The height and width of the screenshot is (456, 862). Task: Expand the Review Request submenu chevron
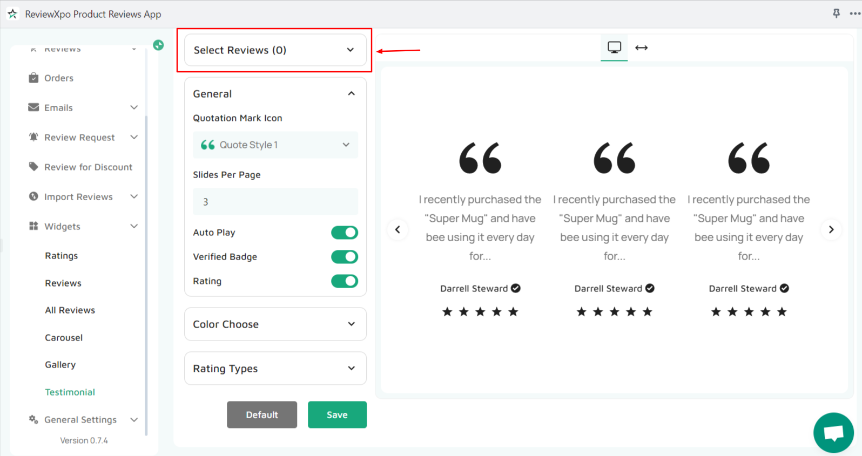tap(134, 137)
